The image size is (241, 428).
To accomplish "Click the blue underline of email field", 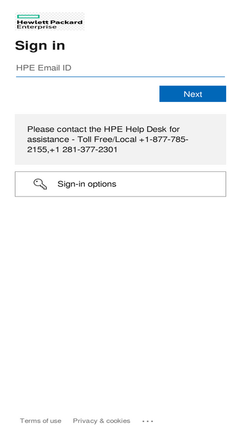I will [120, 77].
